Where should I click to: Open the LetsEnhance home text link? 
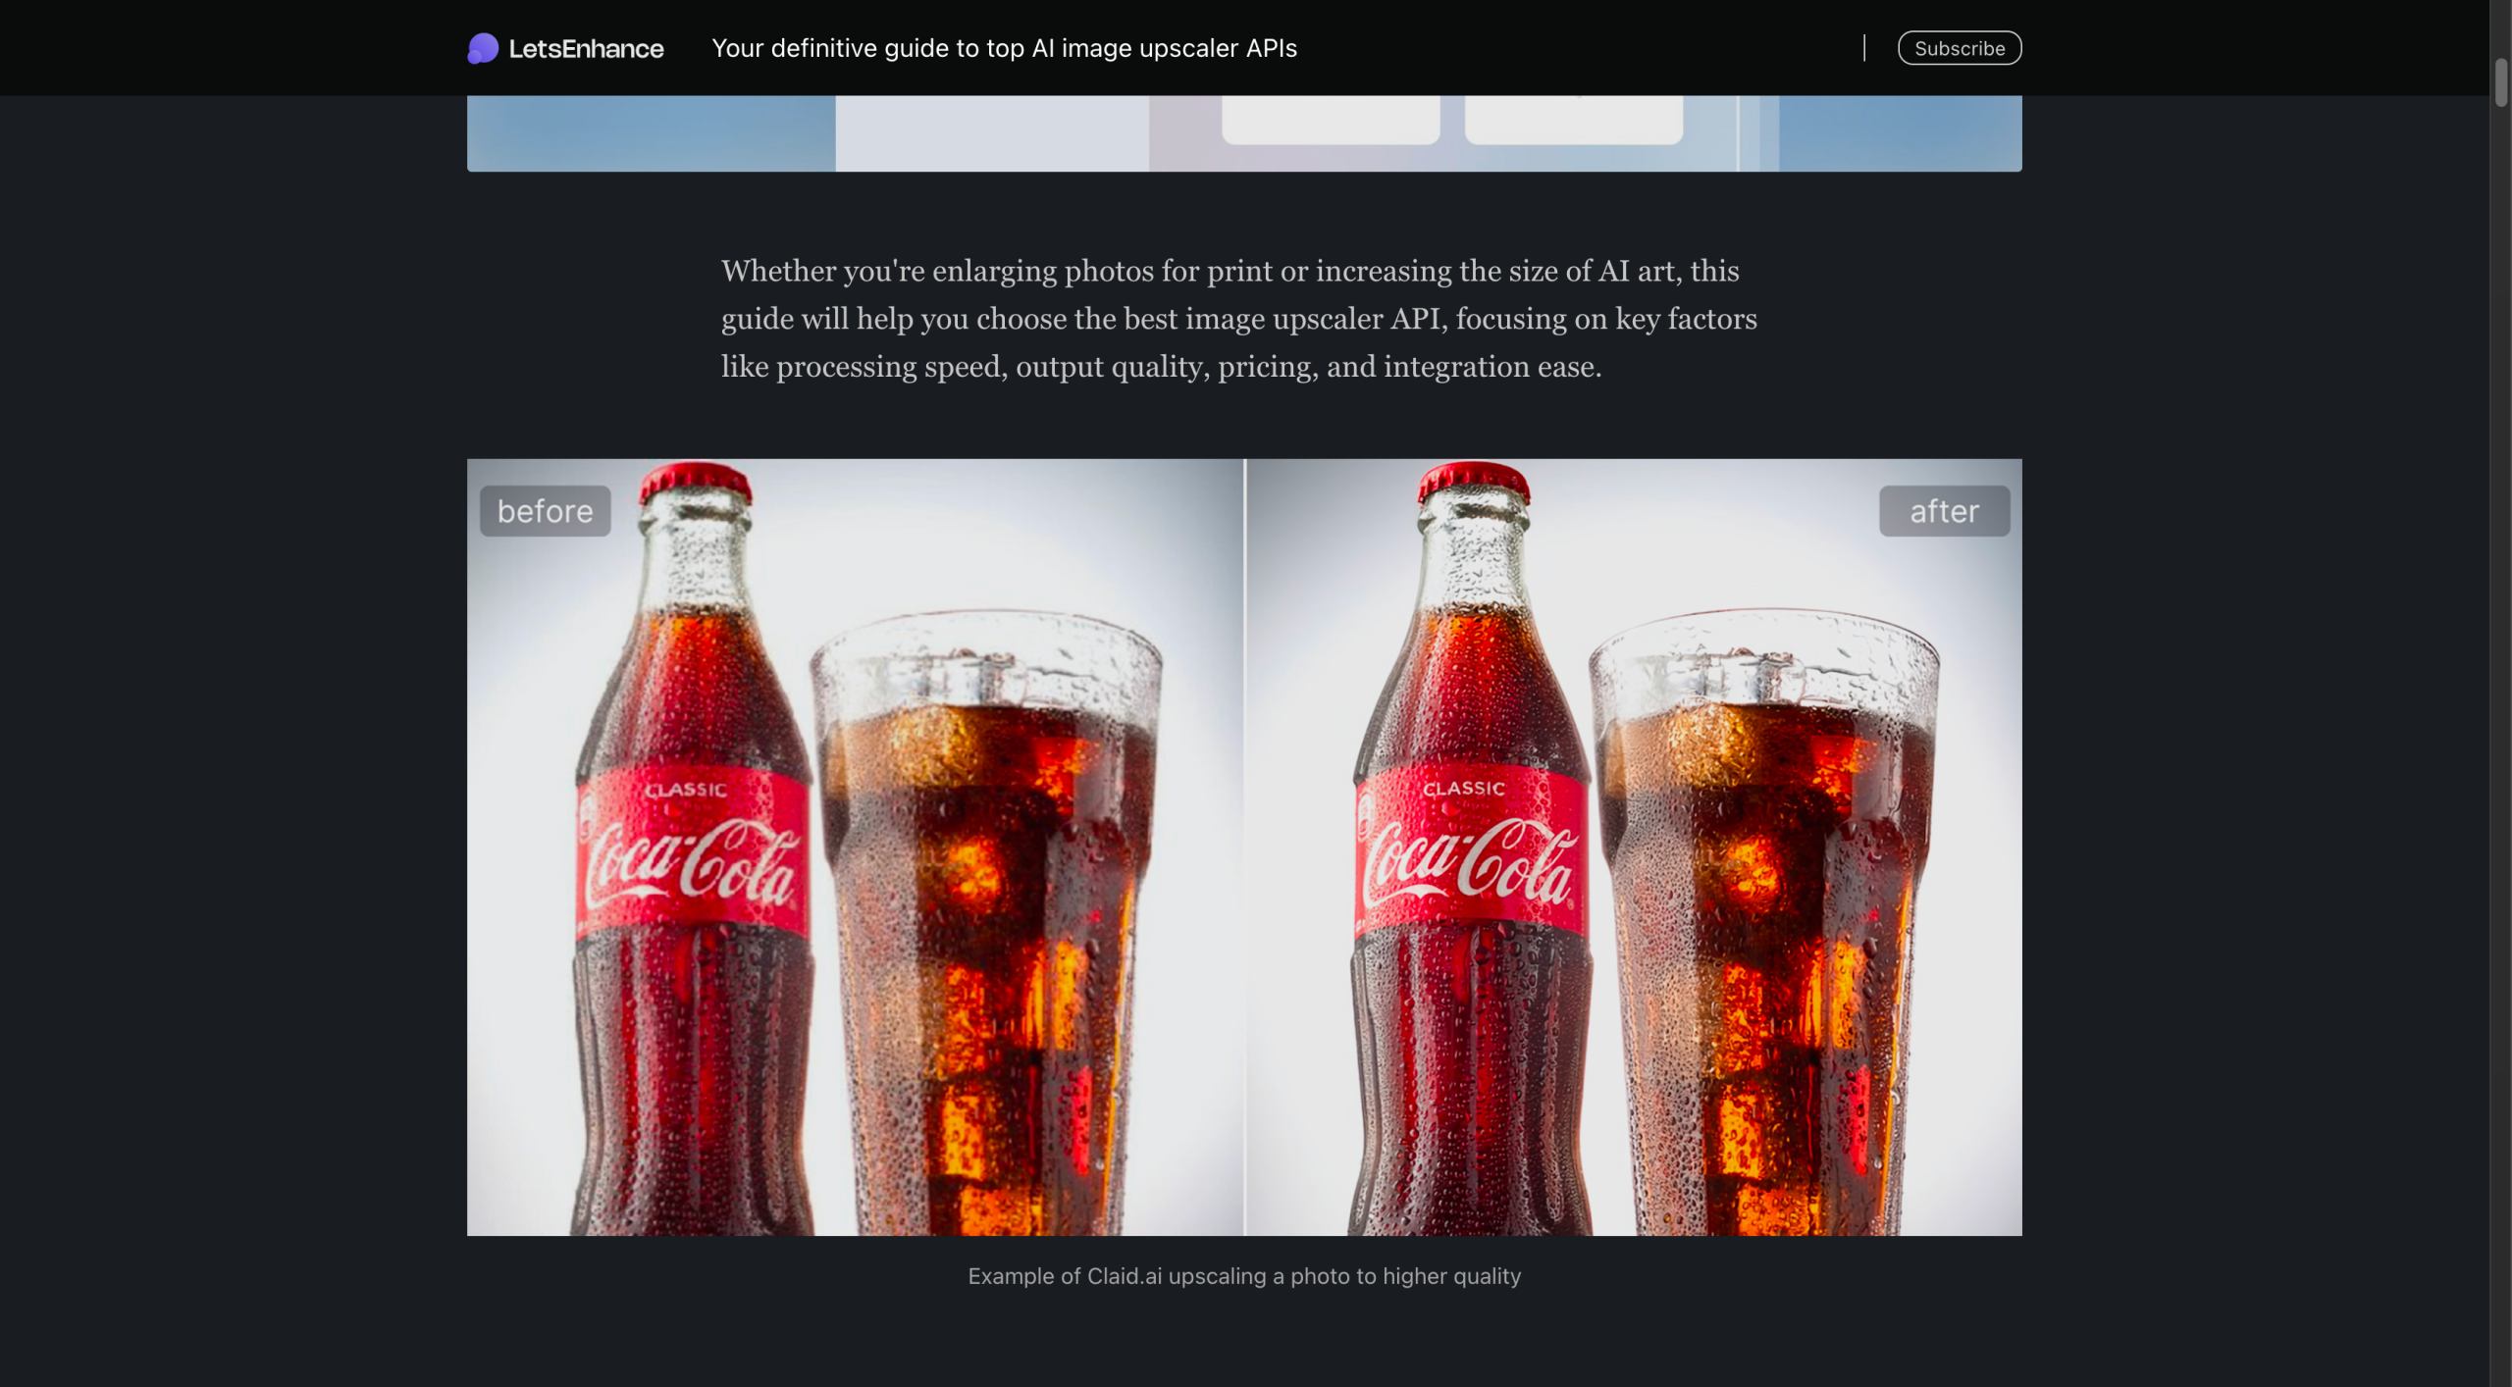coord(586,48)
